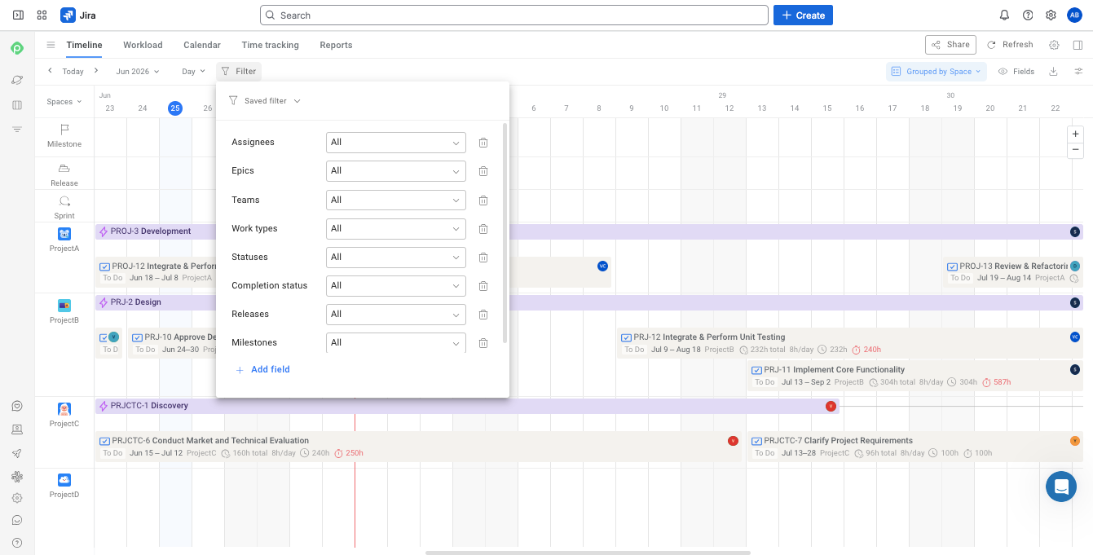
Task: Click the Sprint row icon
Action: (64, 201)
